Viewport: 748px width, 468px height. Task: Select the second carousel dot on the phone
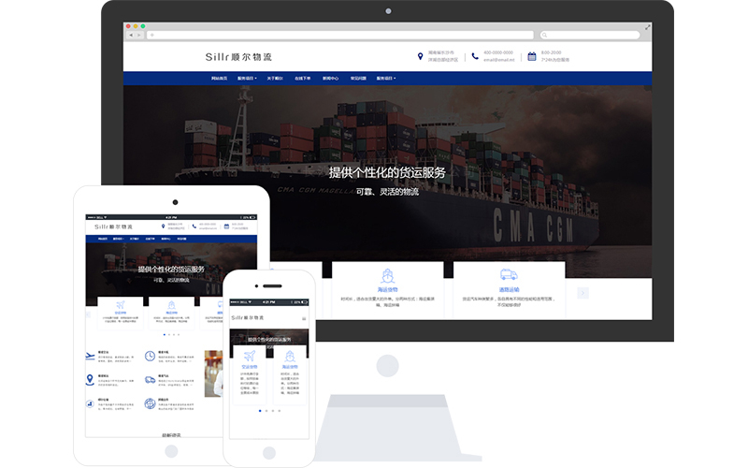tap(266, 411)
